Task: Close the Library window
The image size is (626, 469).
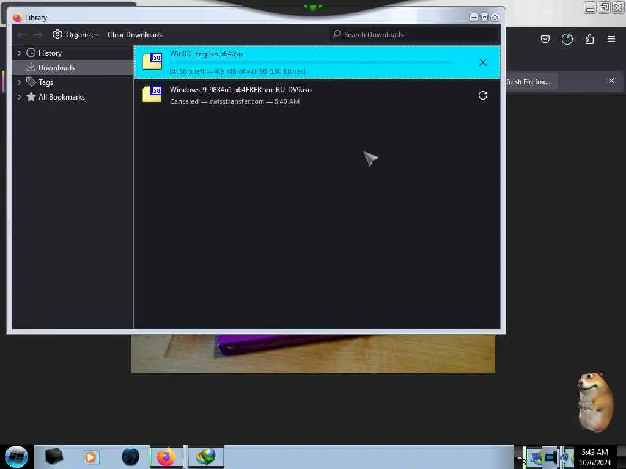Action: [495, 17]
